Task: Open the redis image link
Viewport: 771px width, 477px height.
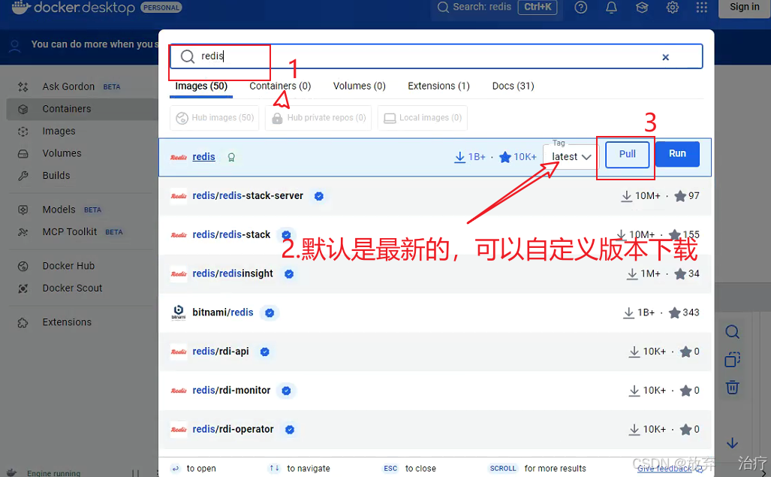Action: (x=203, y=157)
